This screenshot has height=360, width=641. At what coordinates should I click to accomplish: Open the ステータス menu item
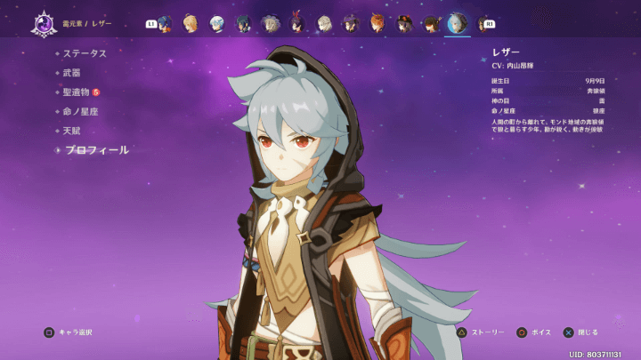pyautogui.click(x=85, y=53)
